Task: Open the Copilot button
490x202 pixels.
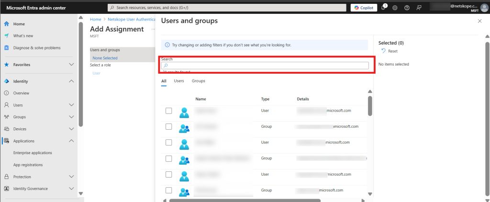Action: (x=364, y=8)
